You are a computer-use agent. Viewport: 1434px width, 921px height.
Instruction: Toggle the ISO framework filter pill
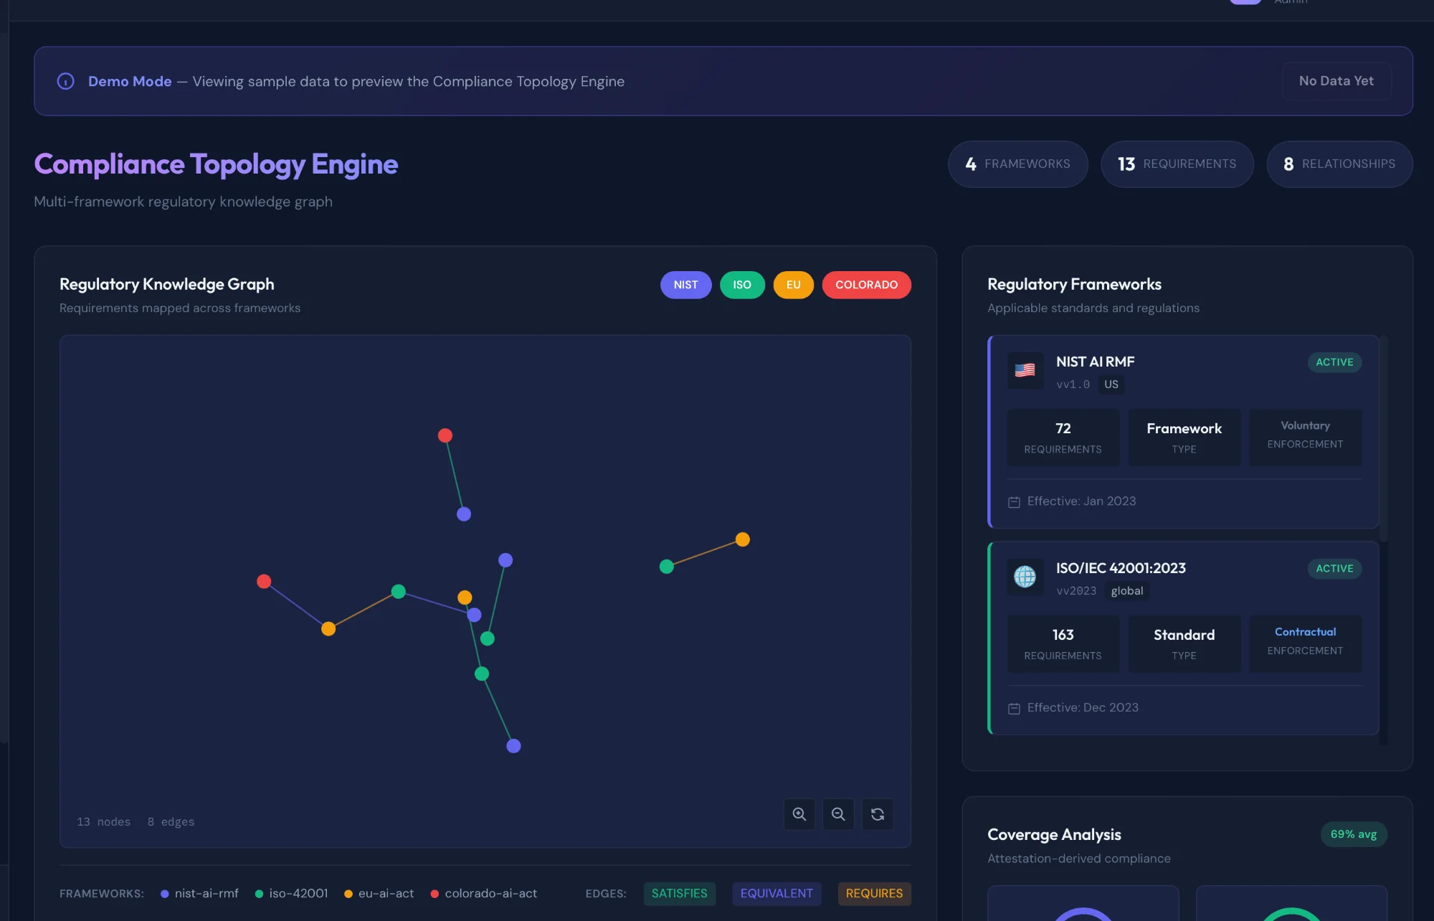tap(742, 285)
